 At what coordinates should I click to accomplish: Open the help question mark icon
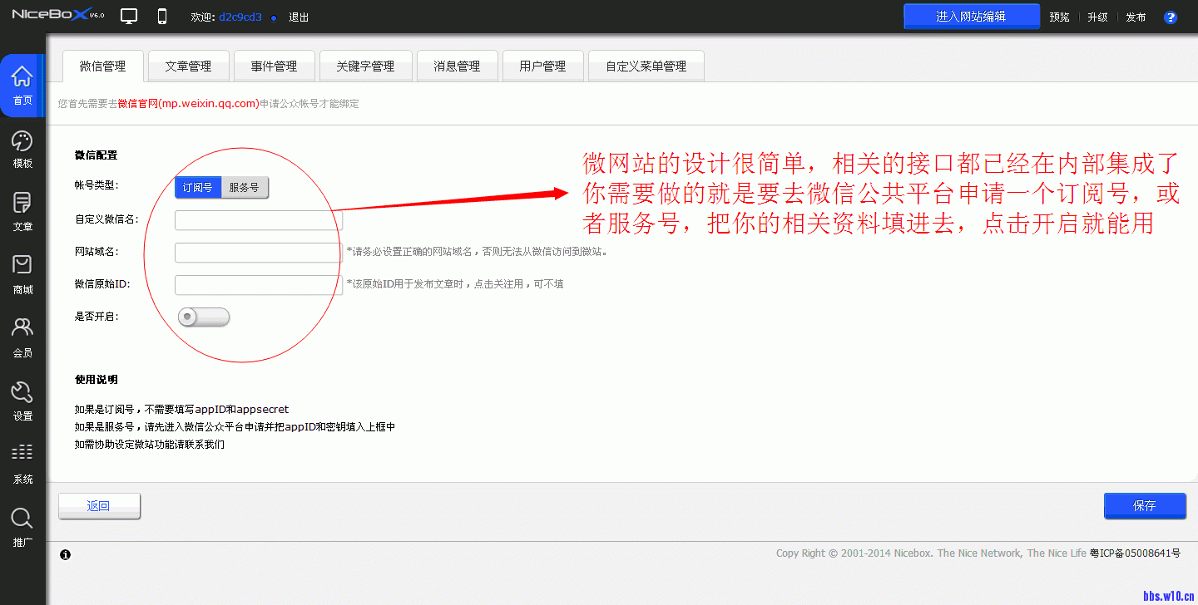(x=1171, y=16)
